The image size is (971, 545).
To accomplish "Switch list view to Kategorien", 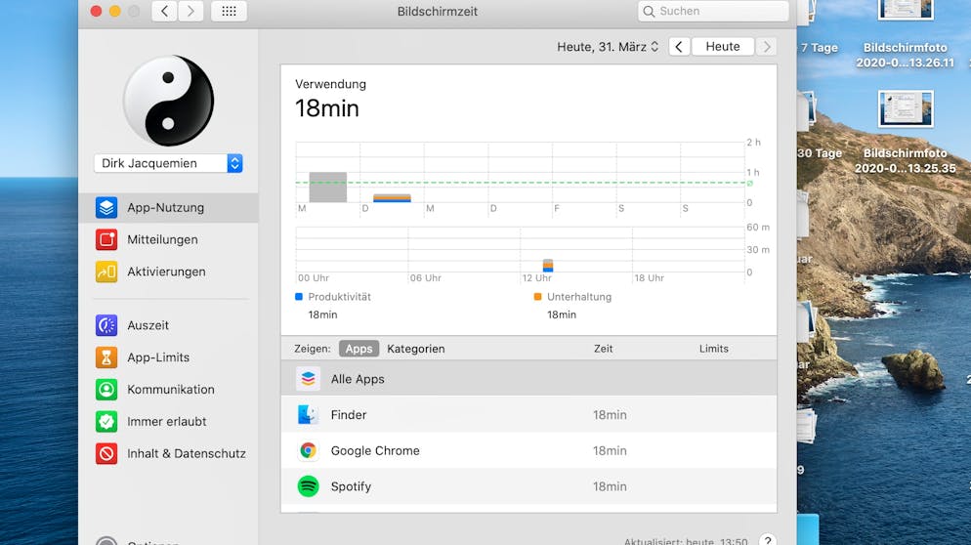I will tap(415, 349).
